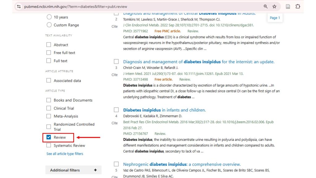Uncheck the Review article type filter
Screen dimensions: 316x178
pos(48,137)
